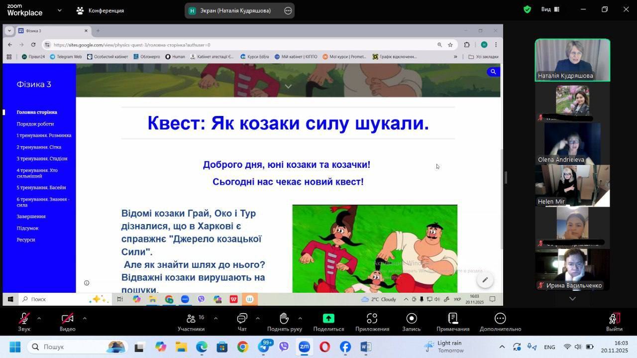
Task: Start recording with Запись button
Action: [x=411, y=319]
